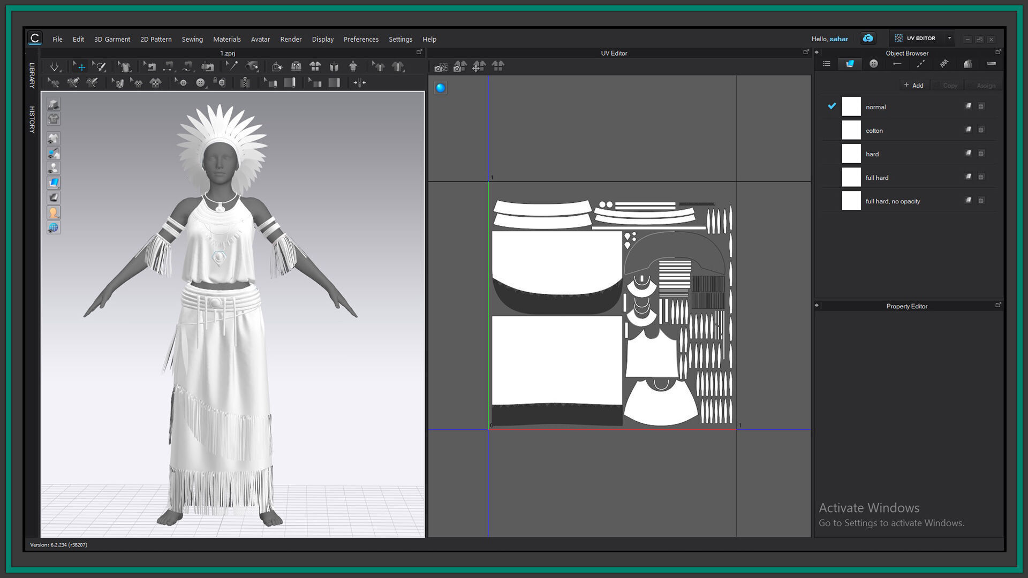Click the UV Editor snapshot camera icon

tap(441, 67)
